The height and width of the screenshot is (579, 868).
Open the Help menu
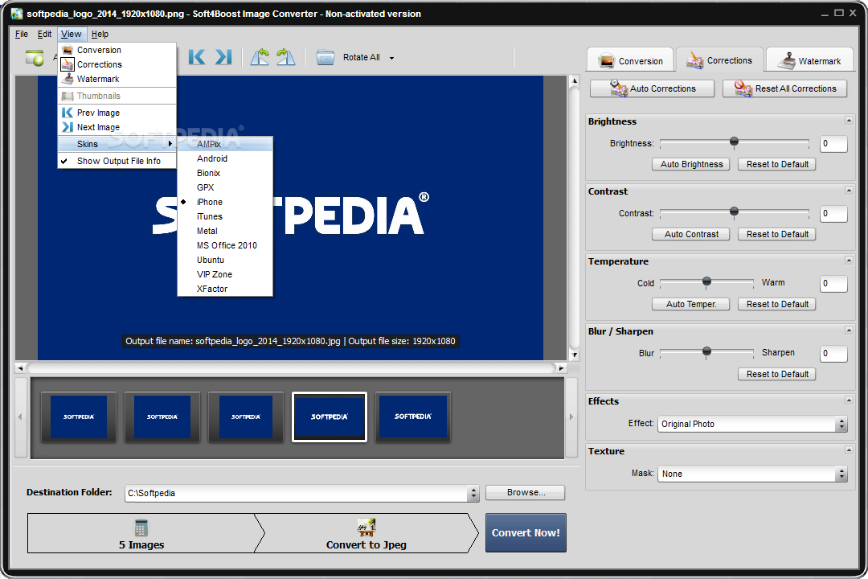100,34
